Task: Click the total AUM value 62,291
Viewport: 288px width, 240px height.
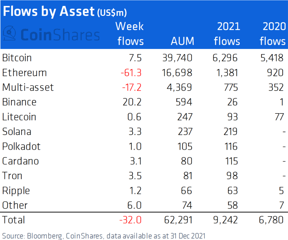Action: click(x=177, y=220)
